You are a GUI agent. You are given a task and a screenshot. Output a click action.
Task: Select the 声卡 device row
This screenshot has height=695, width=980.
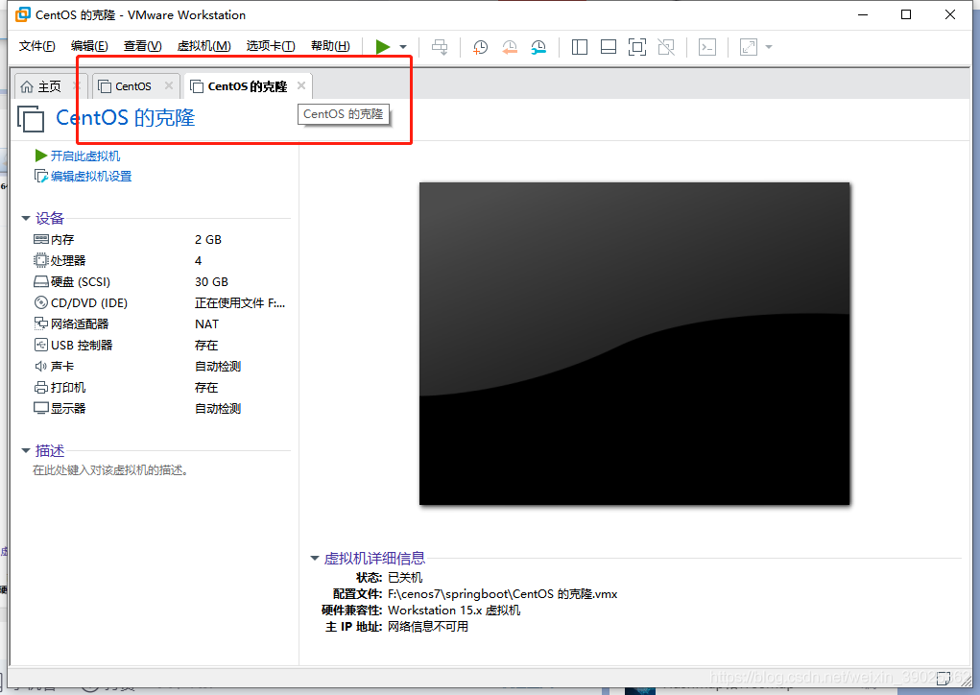(160, 367)
